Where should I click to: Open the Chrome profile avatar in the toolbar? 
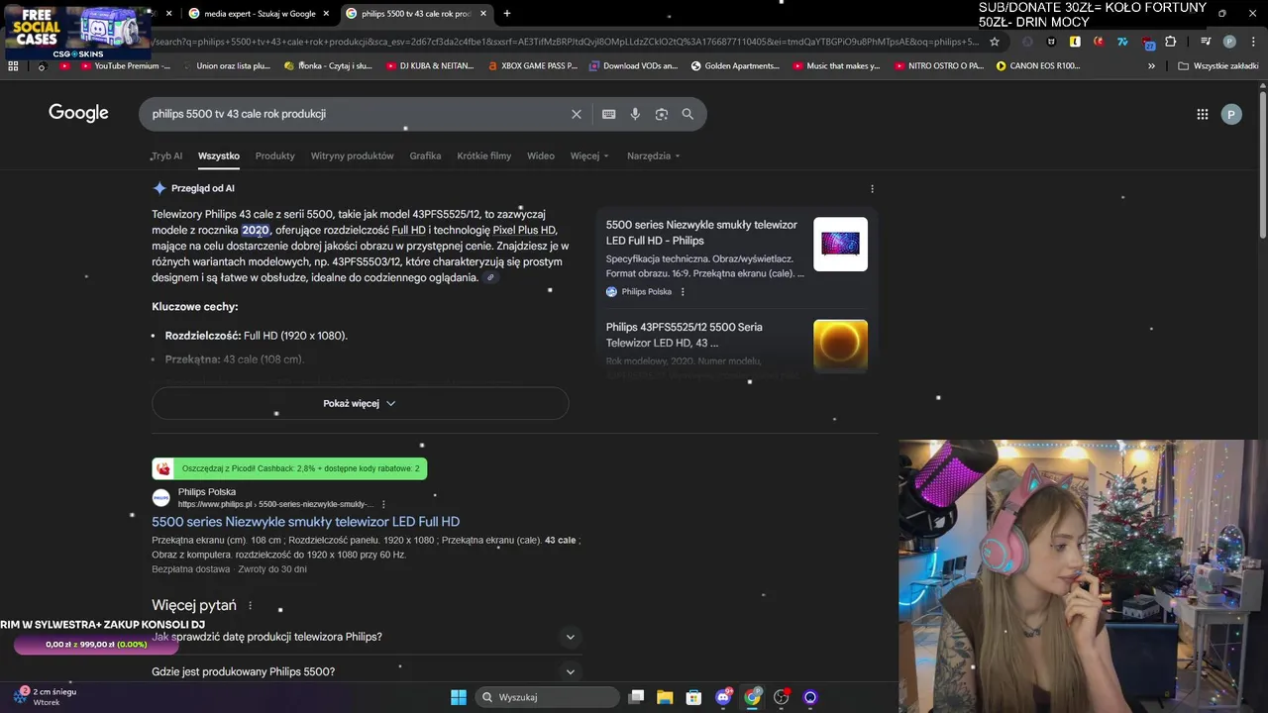tap(1229, 42)
